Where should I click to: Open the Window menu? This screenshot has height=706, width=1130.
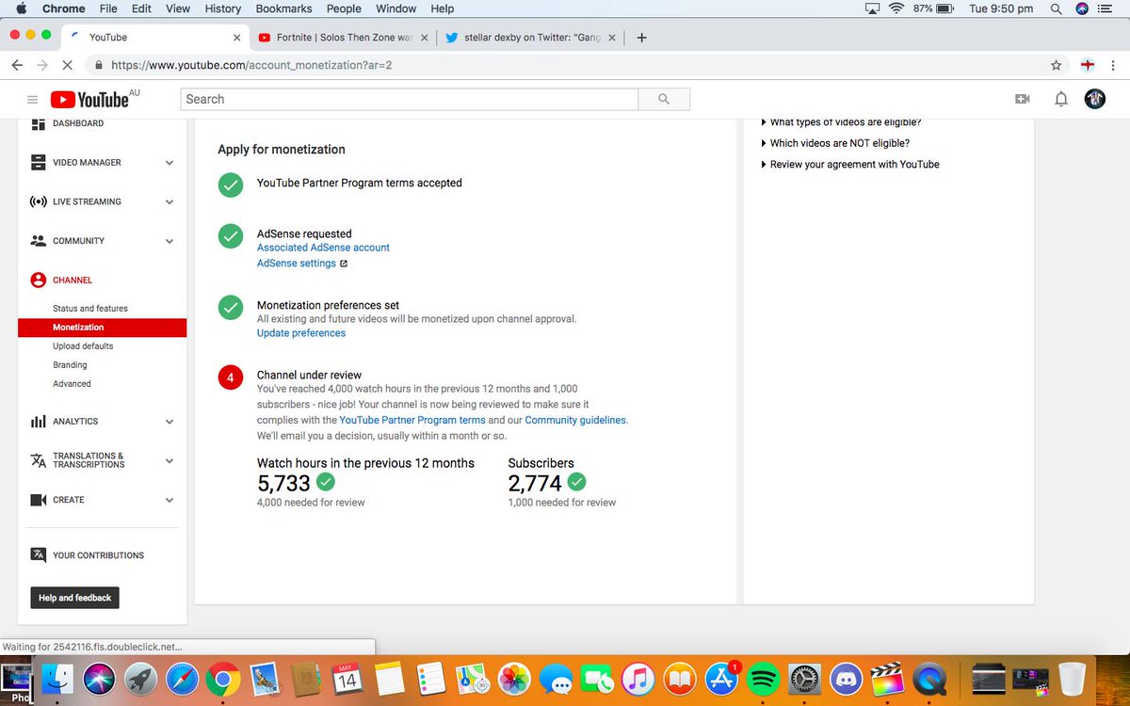point(395,8)
